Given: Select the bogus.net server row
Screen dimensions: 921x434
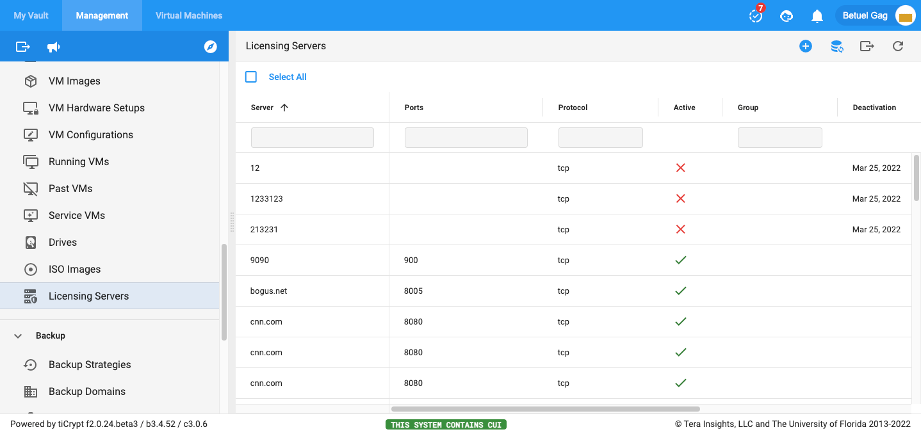Looking at the screenshot, I should 269,291.
